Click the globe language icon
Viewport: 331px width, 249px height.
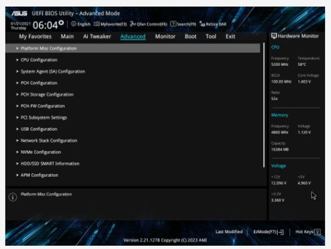[x=73, y=24]
